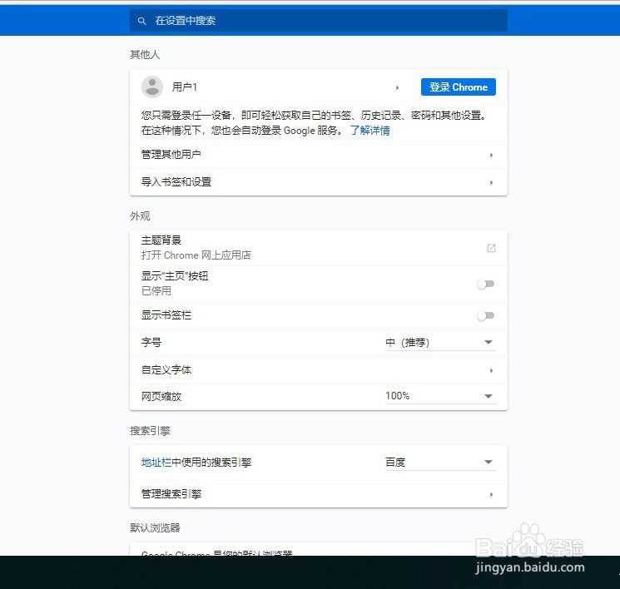
Task: Click the 自定义字体 row label
Action: 166,370
